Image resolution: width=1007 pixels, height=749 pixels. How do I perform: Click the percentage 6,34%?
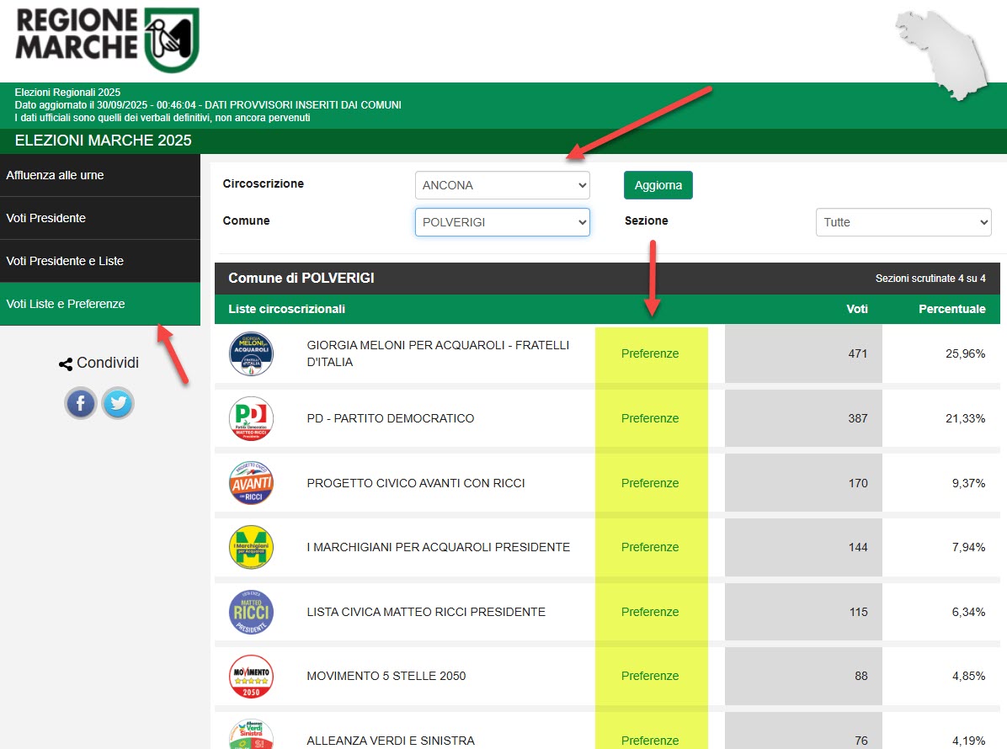tap(968, 613)
